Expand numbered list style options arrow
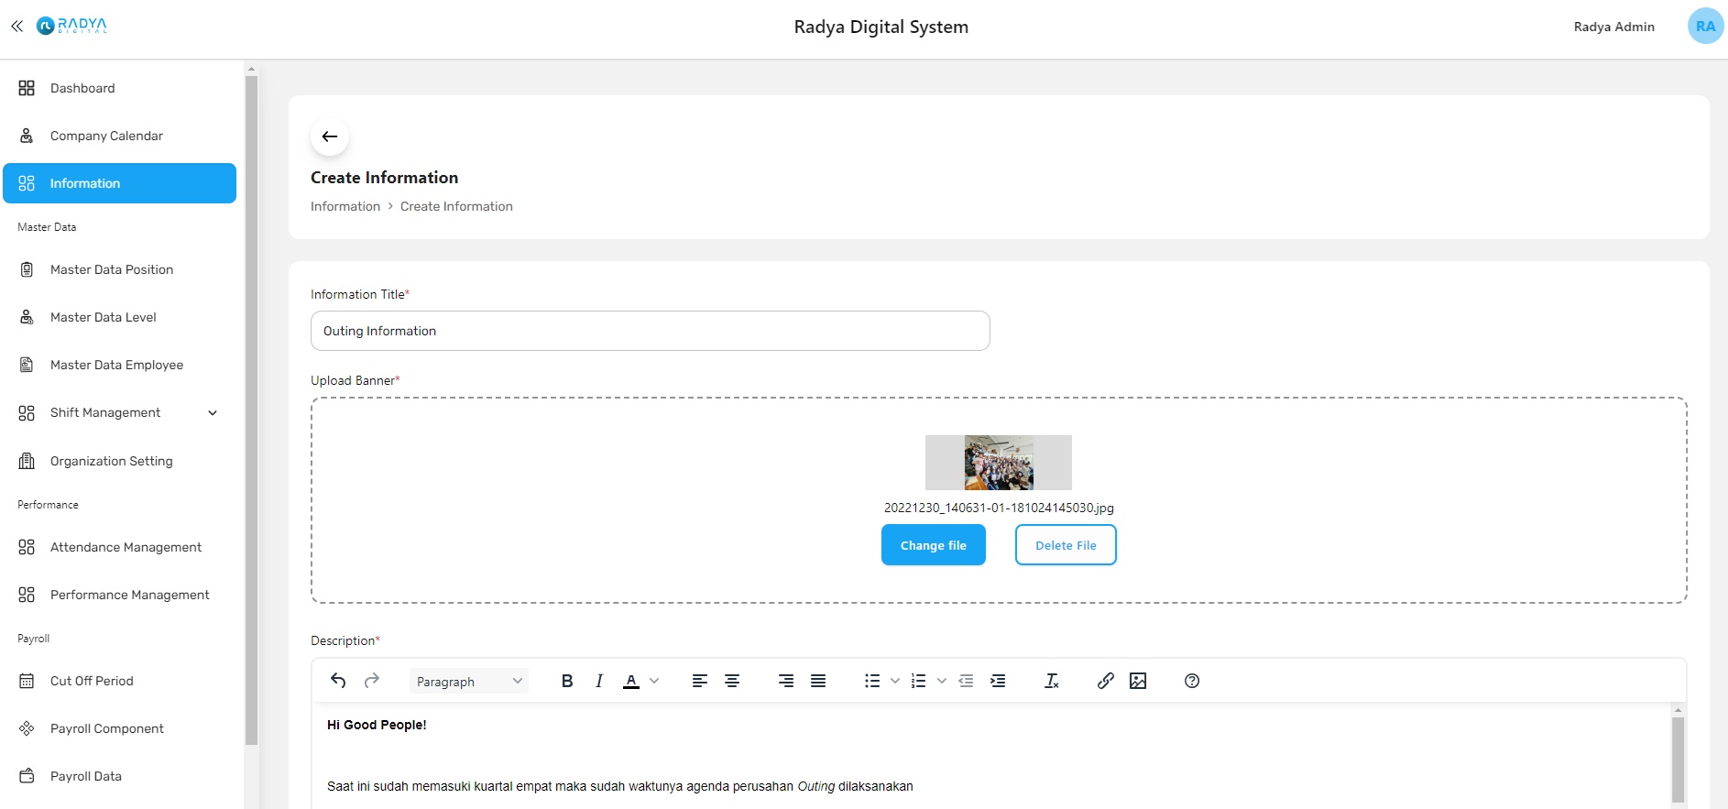This screenshot has width=1728, height=809. click(x=941, y=681)
